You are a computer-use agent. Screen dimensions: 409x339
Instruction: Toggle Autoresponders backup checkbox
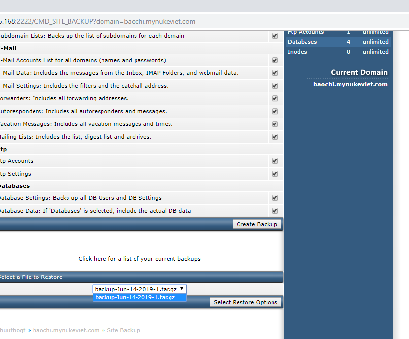(x=275, y=111)
